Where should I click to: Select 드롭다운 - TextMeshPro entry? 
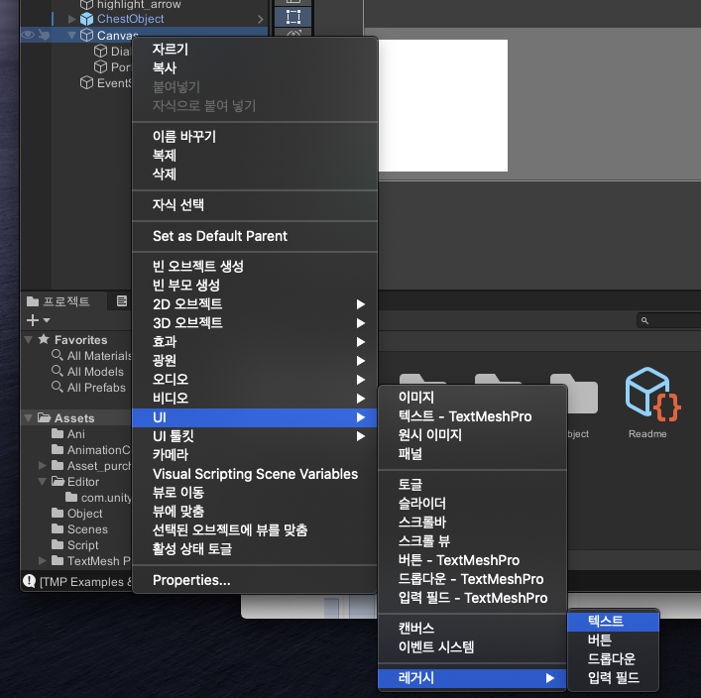pos(473,579)
